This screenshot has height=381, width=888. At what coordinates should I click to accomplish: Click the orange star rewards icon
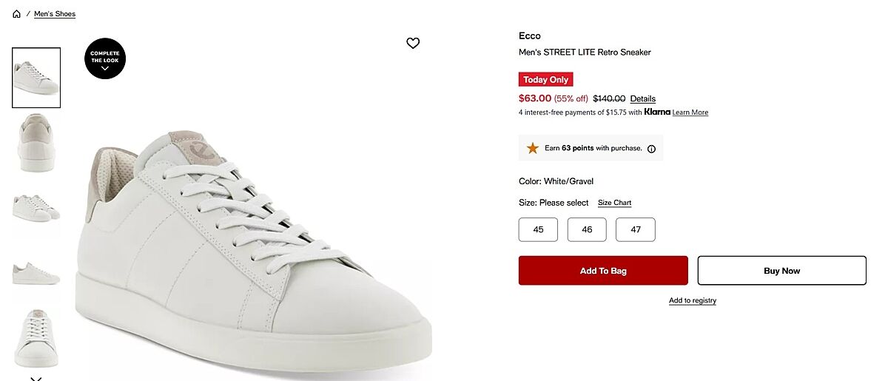click(533, 148)
